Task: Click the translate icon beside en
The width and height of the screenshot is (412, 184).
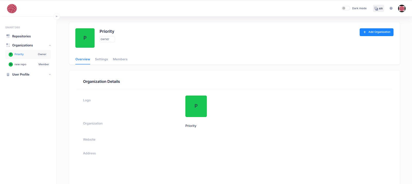Action: [376, 9]
